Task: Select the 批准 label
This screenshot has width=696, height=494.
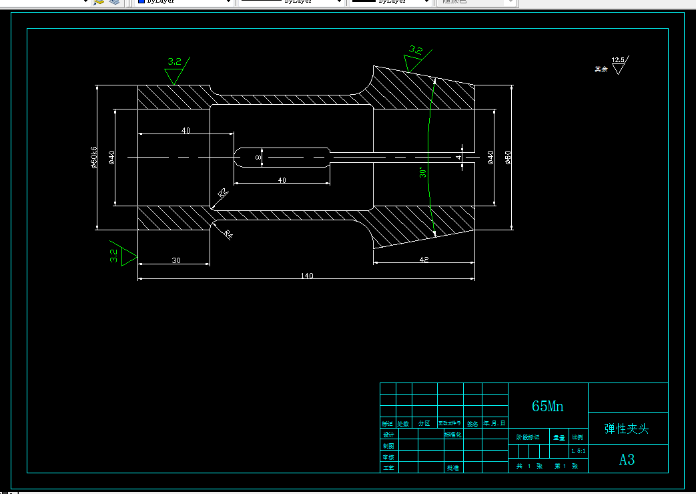Action: tap(452, 468)
